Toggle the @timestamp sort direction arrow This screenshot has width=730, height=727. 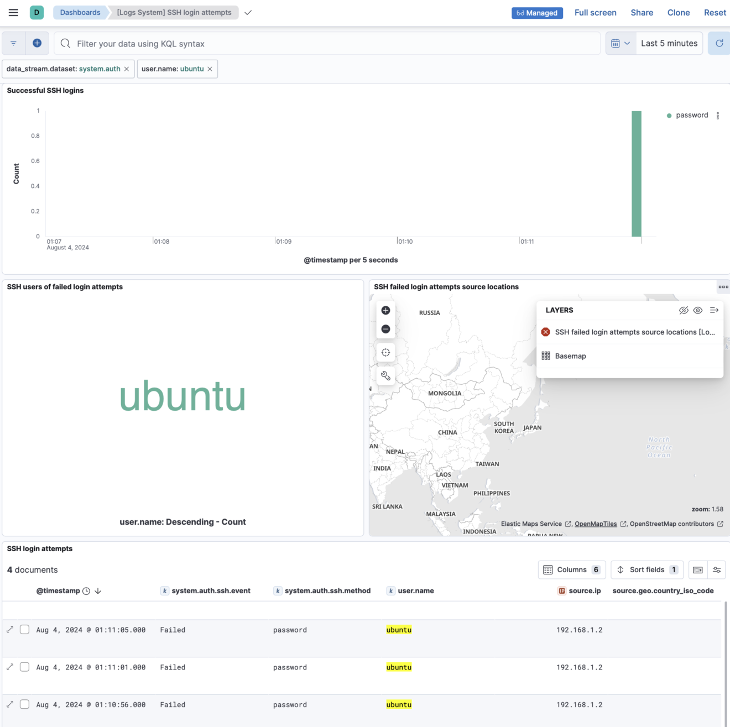pyautogui.click(x=97, y=590)
